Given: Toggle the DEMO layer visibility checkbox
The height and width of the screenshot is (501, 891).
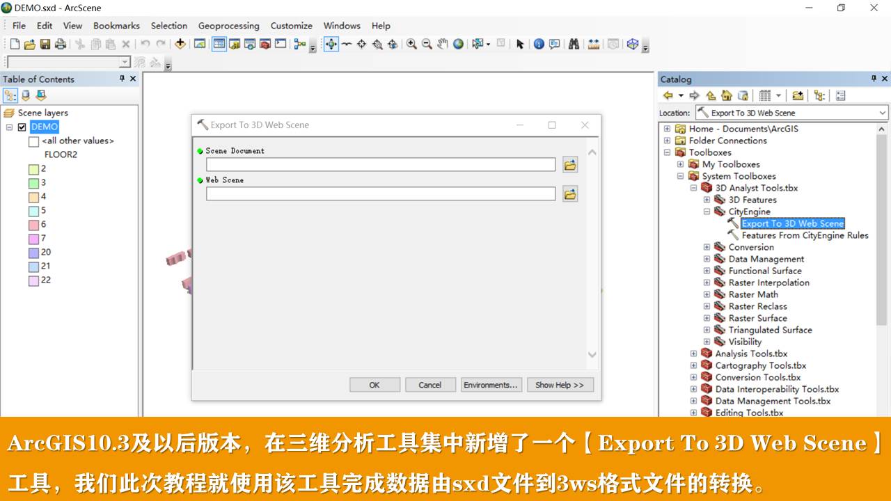Looking at the screenshot, I should point(22,127).
